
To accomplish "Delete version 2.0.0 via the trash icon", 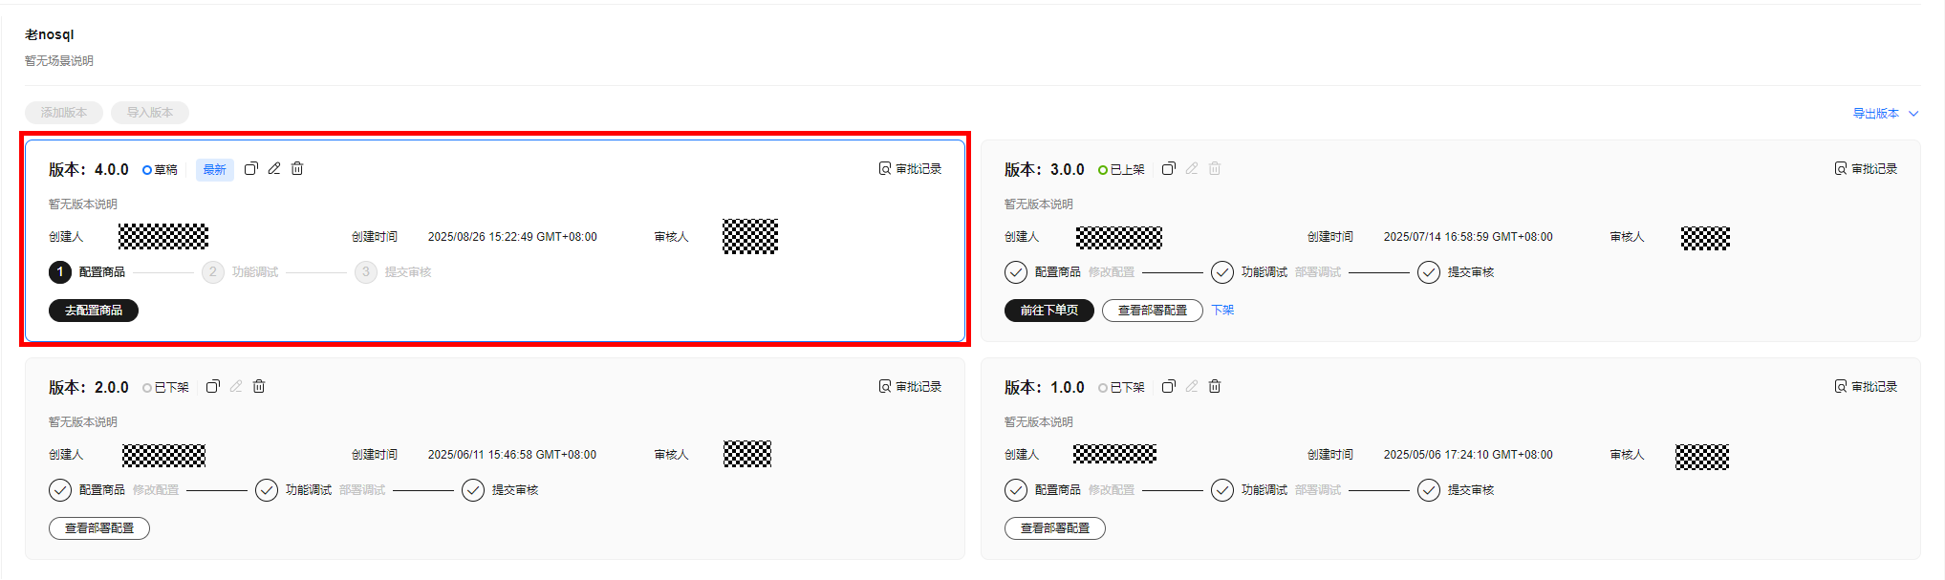I will (259, 386).
